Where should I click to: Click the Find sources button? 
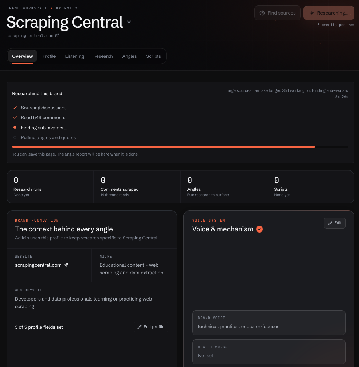pos(278,13)
